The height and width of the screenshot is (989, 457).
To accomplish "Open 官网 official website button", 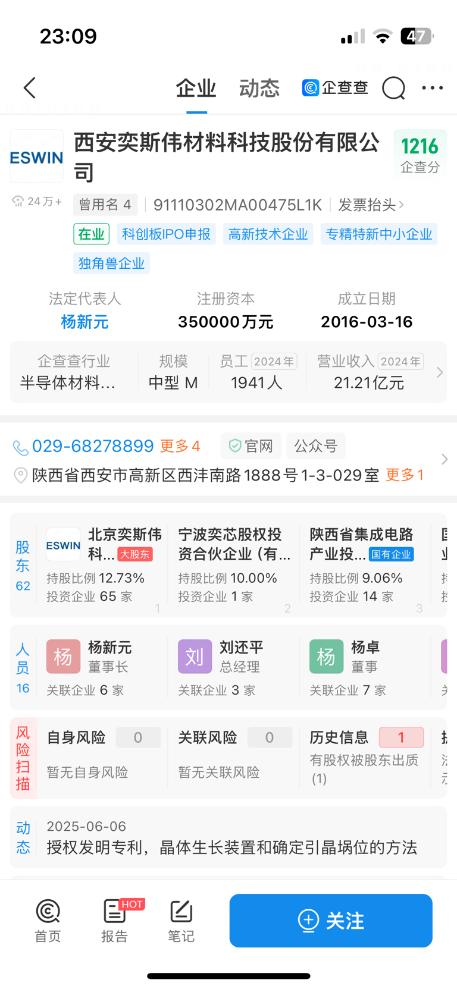I will click(x=250, y=446).
